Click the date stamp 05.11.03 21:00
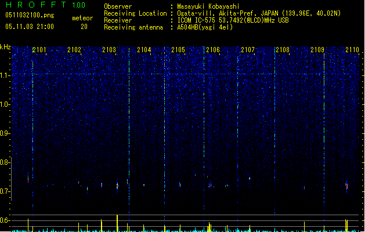The width and height of the screenshot is (365, 232). pyautogui.click(x=30, y=27)
